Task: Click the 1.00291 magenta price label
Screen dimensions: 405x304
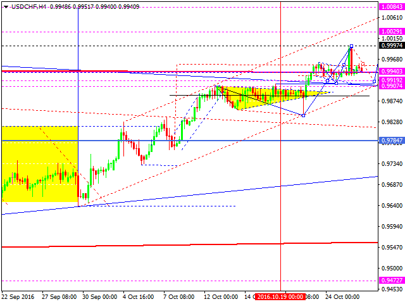Action: point(392,32)
